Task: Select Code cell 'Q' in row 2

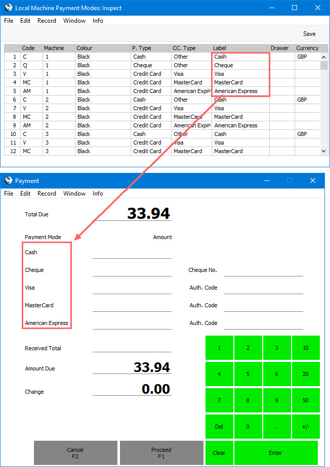Action: [x=31, y=65]
